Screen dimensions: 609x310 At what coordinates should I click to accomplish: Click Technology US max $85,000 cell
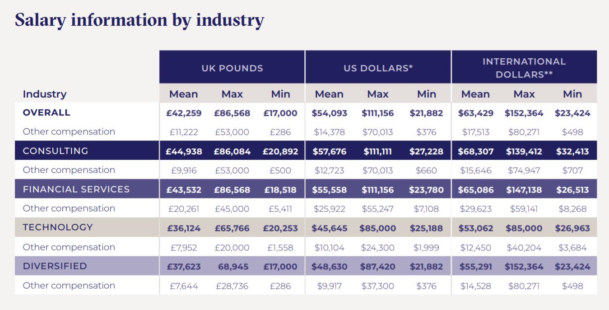pyautogui.click(x=378, y=228)
